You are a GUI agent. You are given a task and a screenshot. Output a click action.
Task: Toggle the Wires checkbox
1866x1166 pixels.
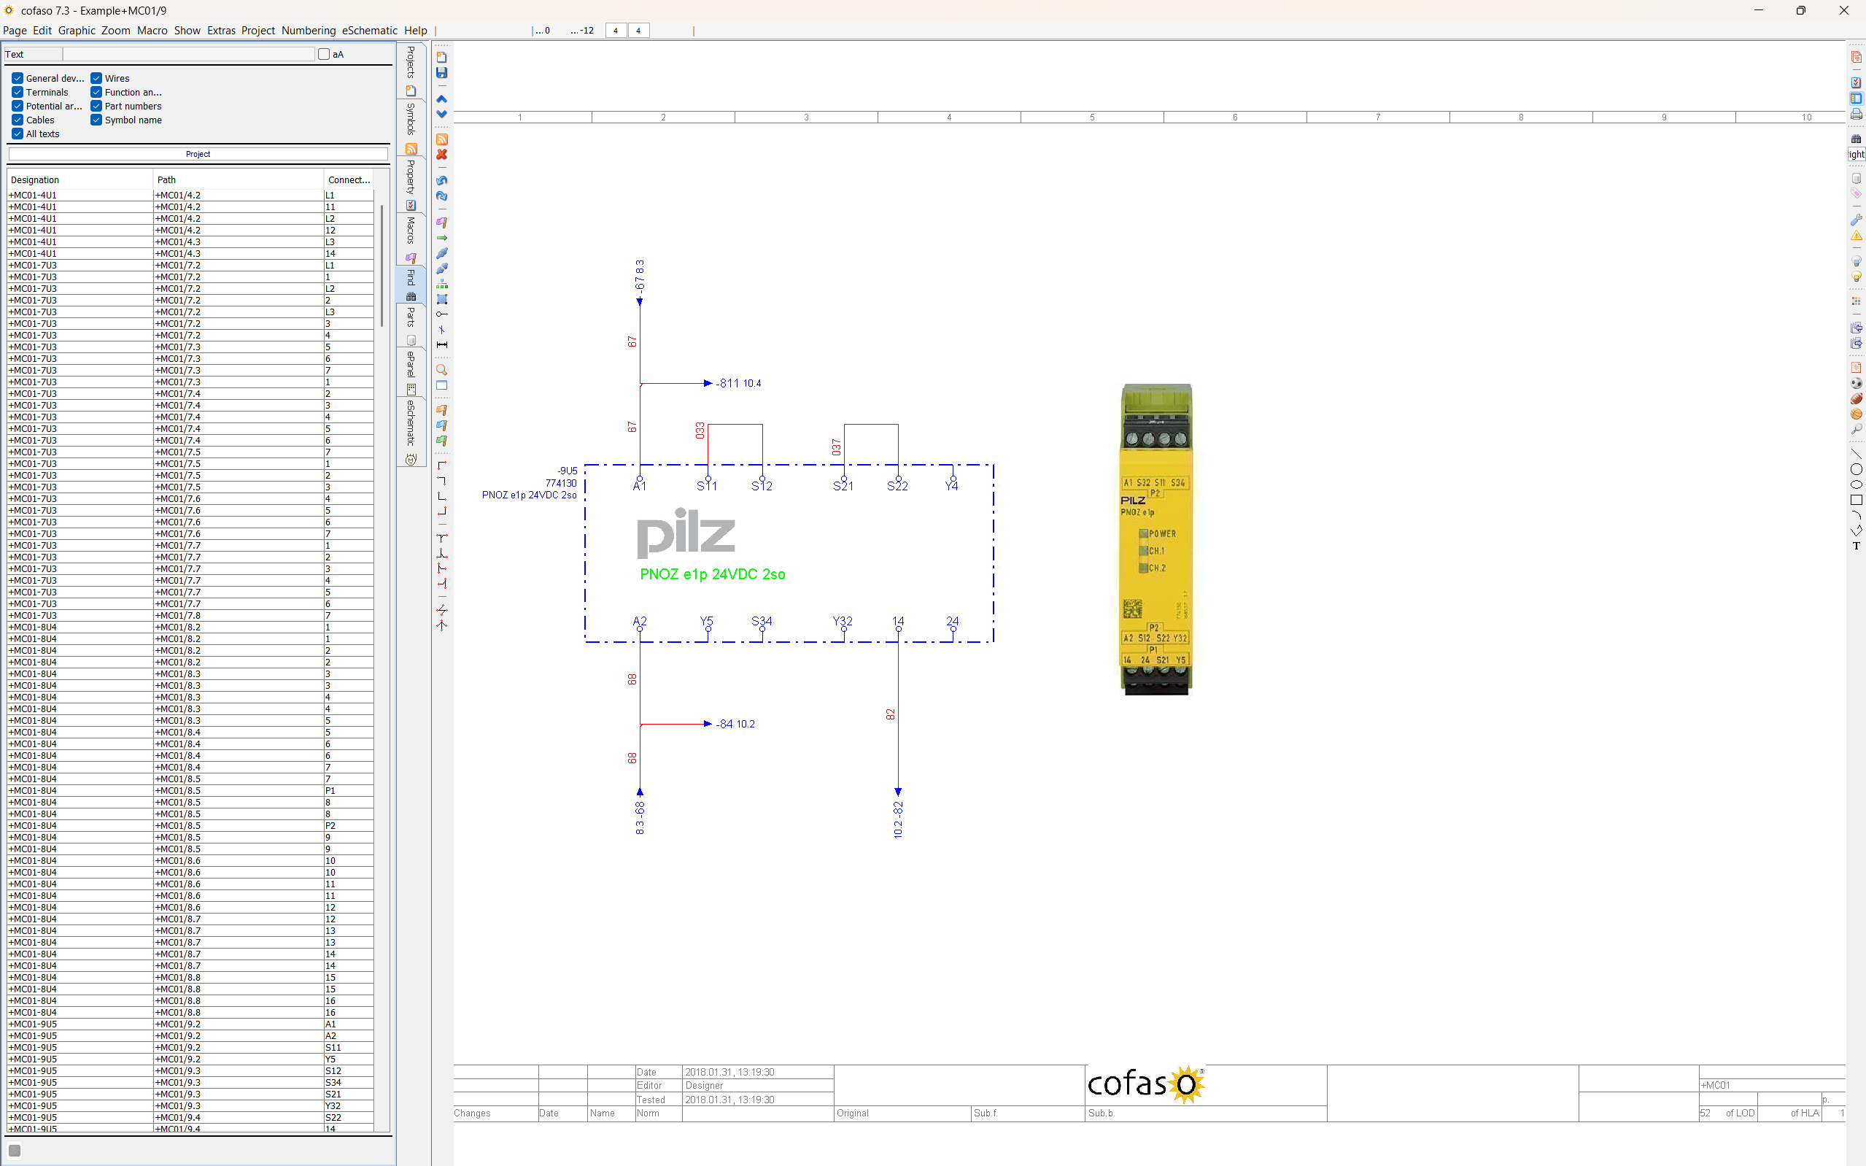(96, 78)
